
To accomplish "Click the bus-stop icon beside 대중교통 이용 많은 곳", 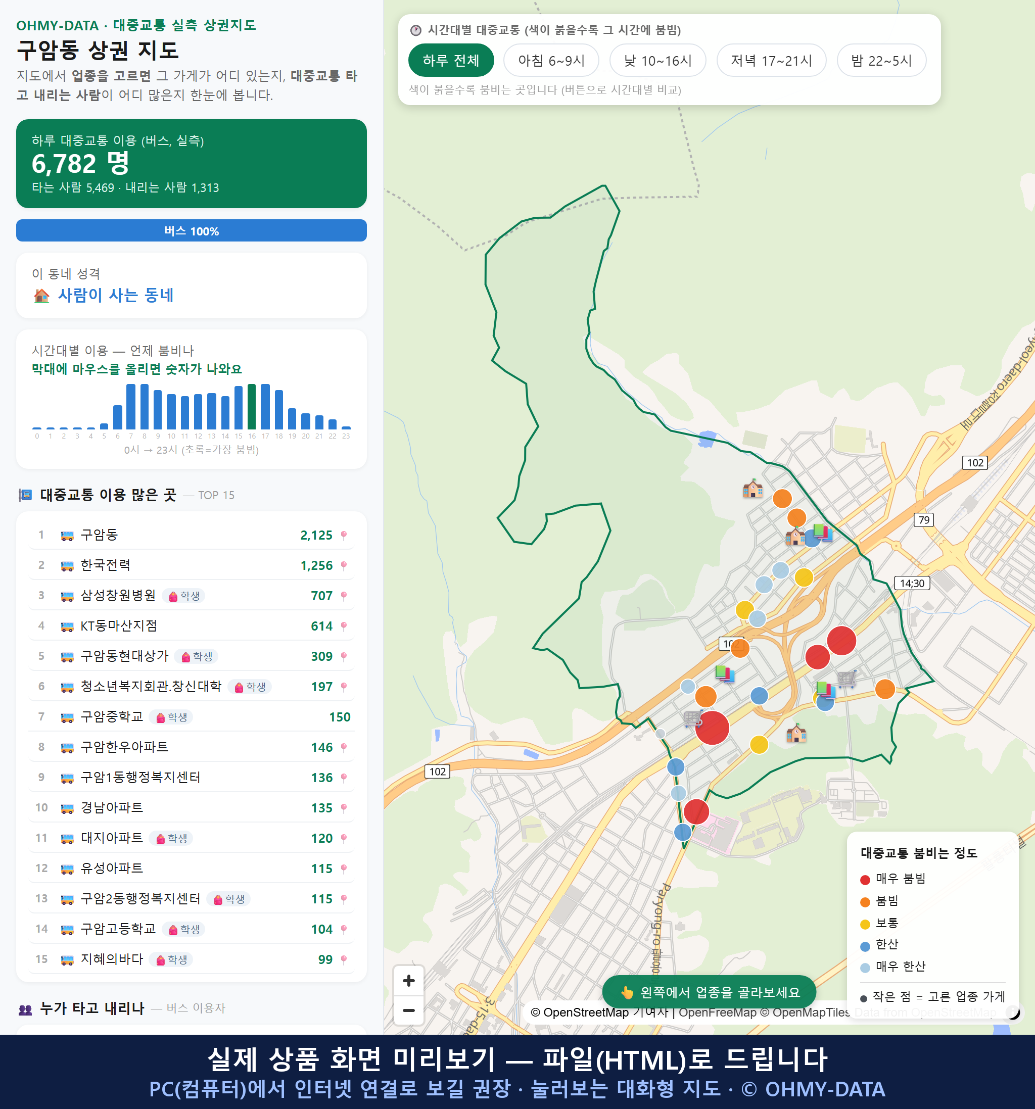I will [x=26, y=495].
